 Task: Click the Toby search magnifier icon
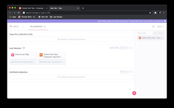11,26
